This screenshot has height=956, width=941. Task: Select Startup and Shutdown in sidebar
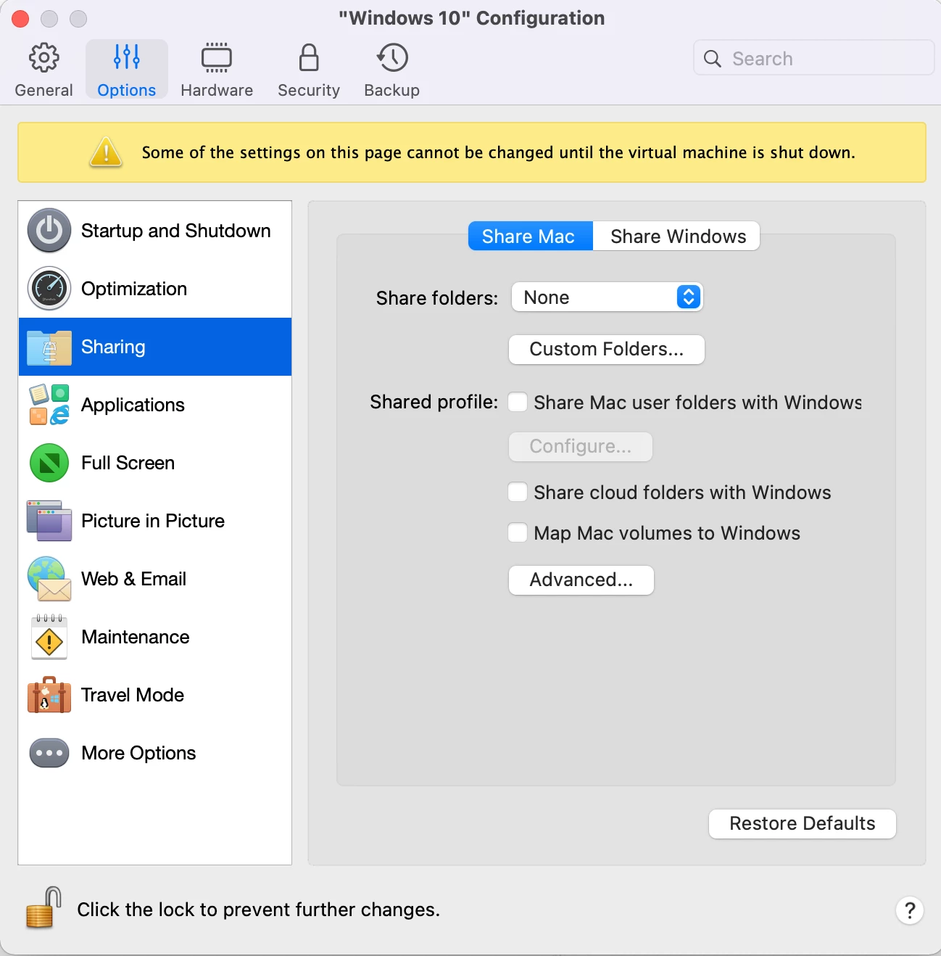tap(176, 231)
